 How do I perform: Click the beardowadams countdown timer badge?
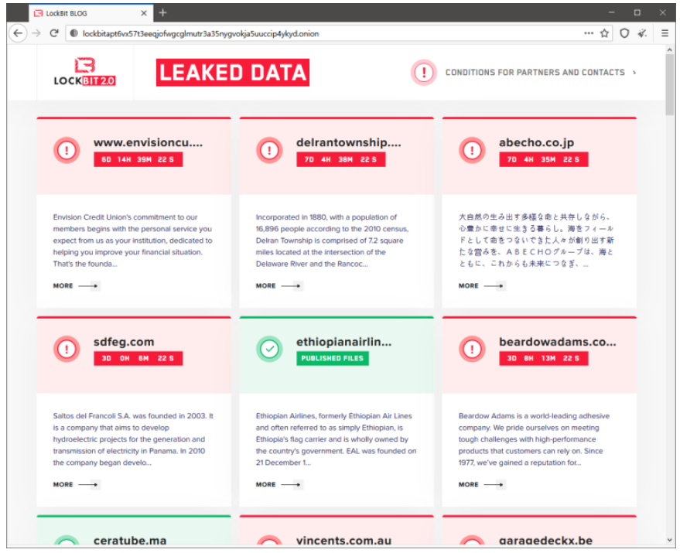[x=544, y=358]
